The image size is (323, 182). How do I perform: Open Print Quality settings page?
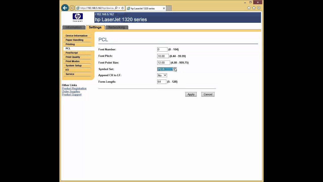coord(73,57)
